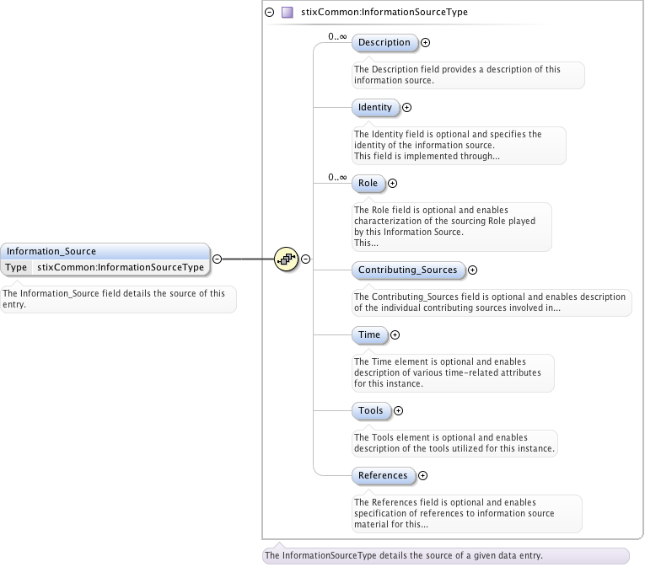Expand the Identity element plus icon
The width and height of the screenshot is (645, 567).
[x=407, y=107]
